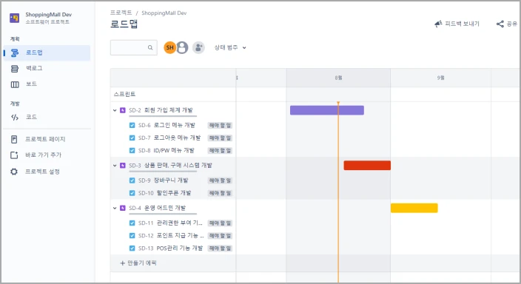This screenshot has height=284, width=521.
Task: Click the task checkbox icon of SD-6
Action: tap(132, 125)
